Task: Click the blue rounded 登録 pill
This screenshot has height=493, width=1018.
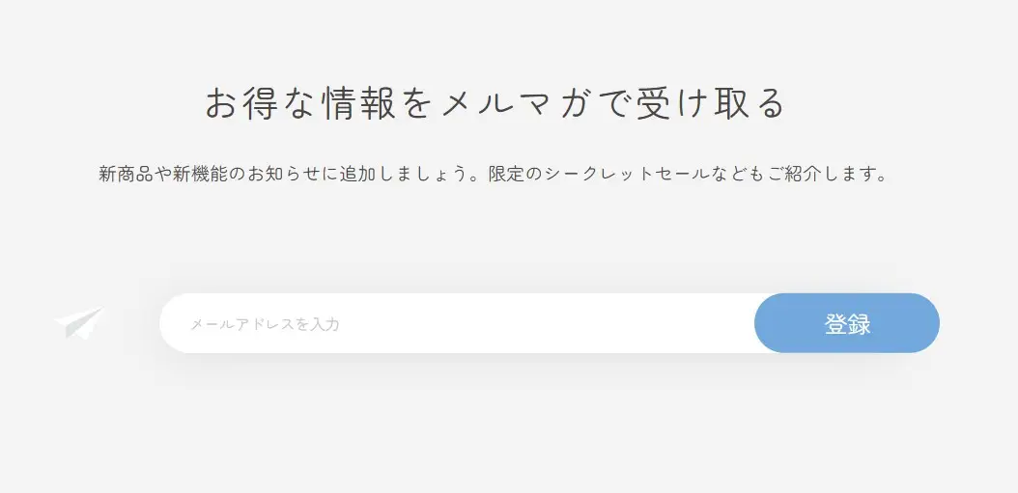Action: tap(847, 323)
